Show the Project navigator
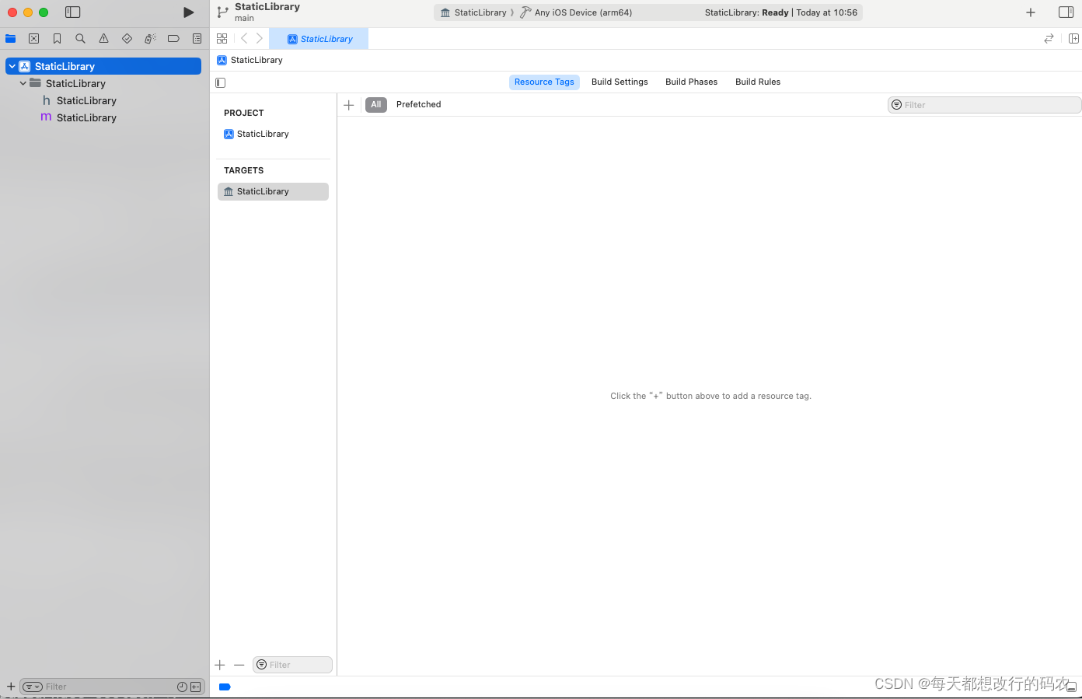 click(x=11, y=38)
